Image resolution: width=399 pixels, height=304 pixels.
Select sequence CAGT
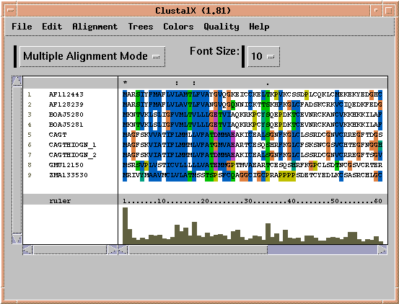(x=58, y=135)
